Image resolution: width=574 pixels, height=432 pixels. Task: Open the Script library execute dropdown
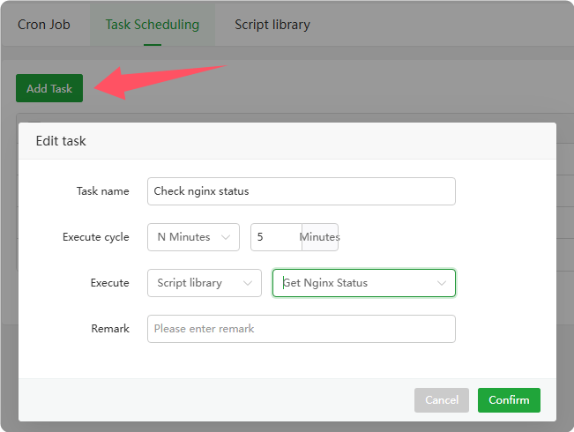click(x=204, y=283)
